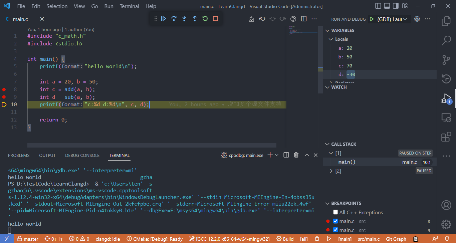Open the remote window indicator
The height and width of the screenshot is (243, 456).
7,239
